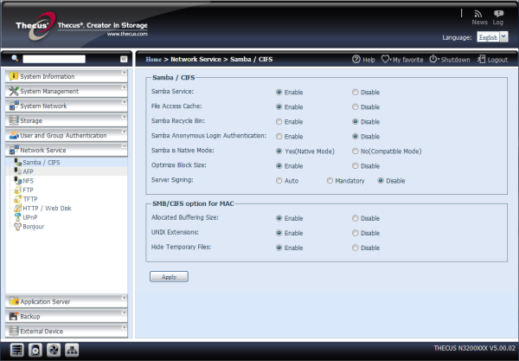
Task: Click the network status icon in bottom bar
Action: (x=74, y=349)
